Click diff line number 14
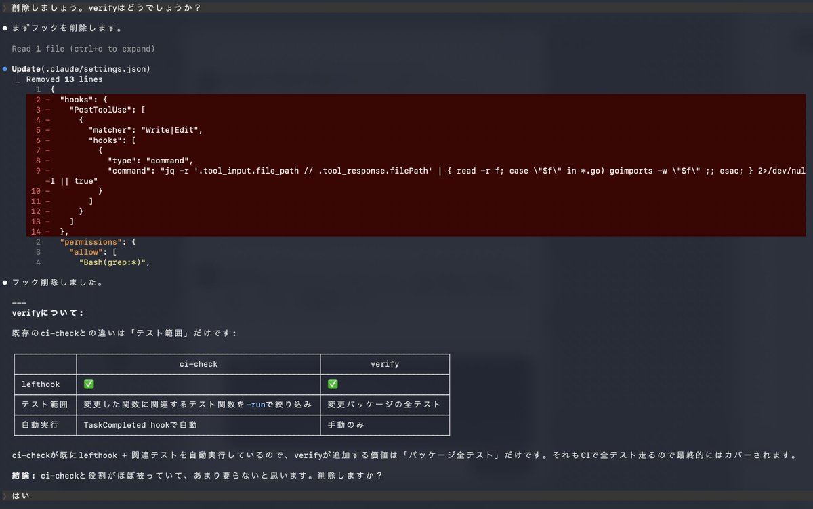The image size is (813, 509). point(36,232)
